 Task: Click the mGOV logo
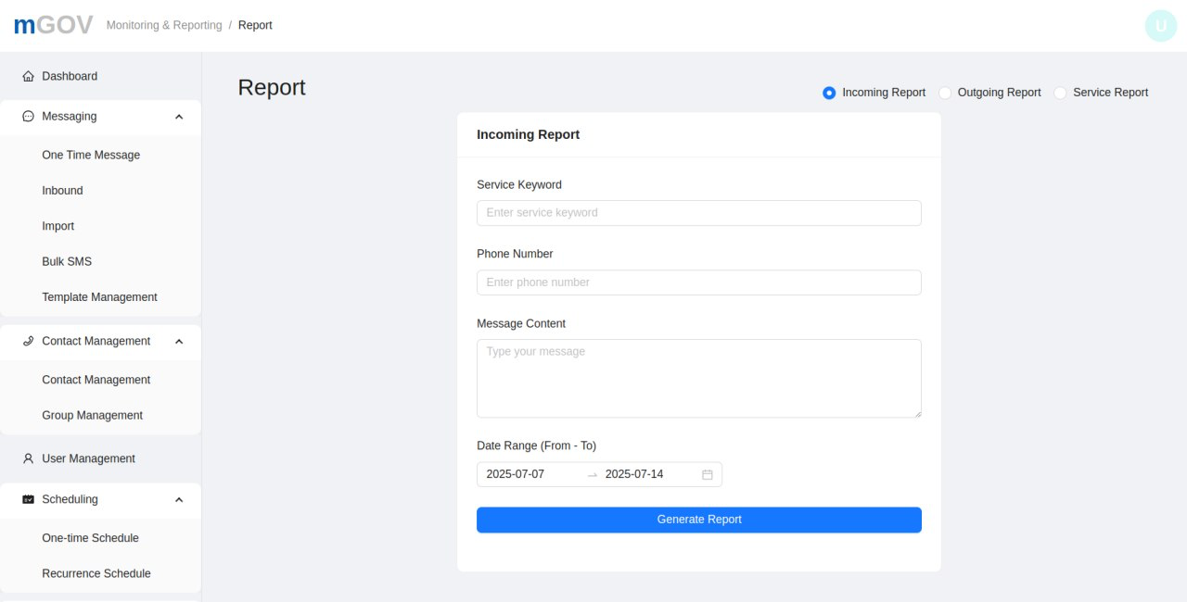point(53,25)
